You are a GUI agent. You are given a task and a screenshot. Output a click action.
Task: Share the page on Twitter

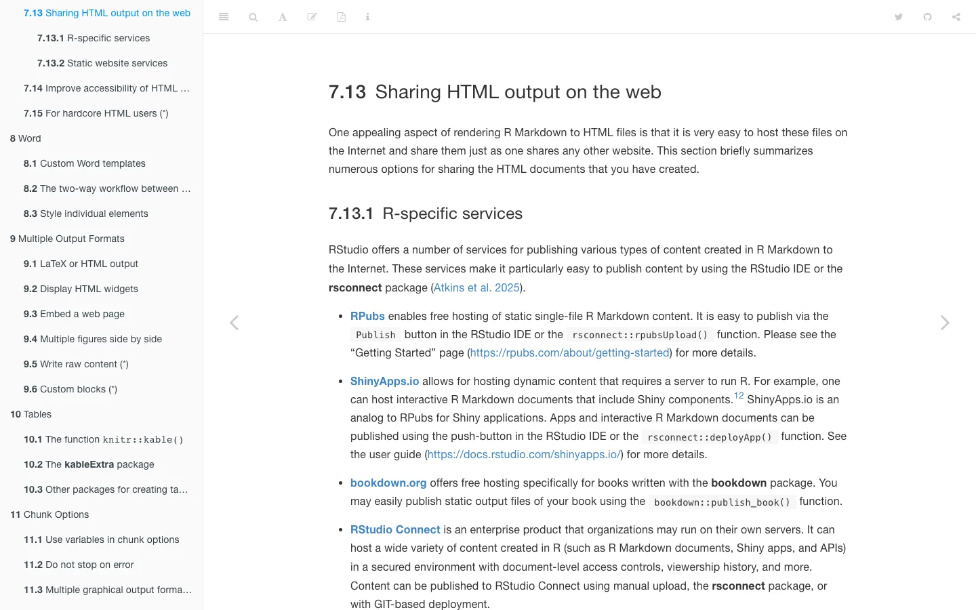pos(899,17)
